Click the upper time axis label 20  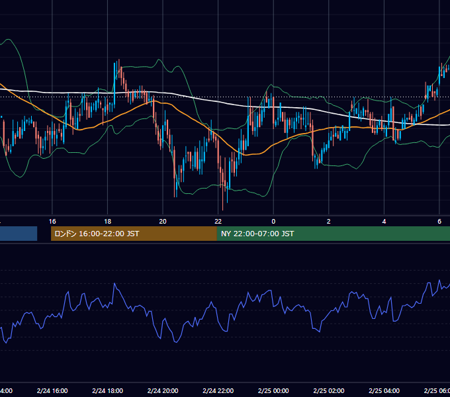163,222
